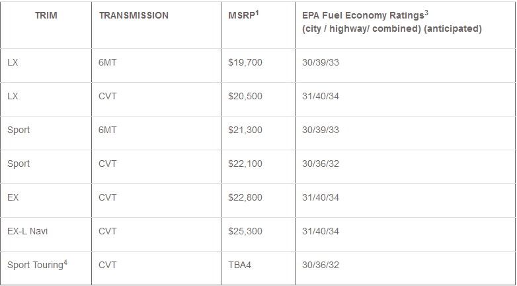This screenshot has width=517, height=286.
Task: Select the $25,300 price cell
Action: 244,231
